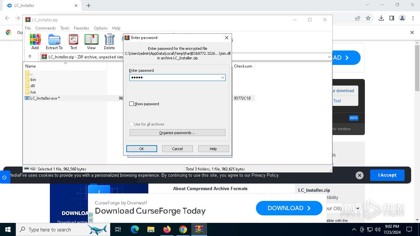This screenshot has width=420, height=236.
Task: Select the bin folder
Action: coord(31,80)
